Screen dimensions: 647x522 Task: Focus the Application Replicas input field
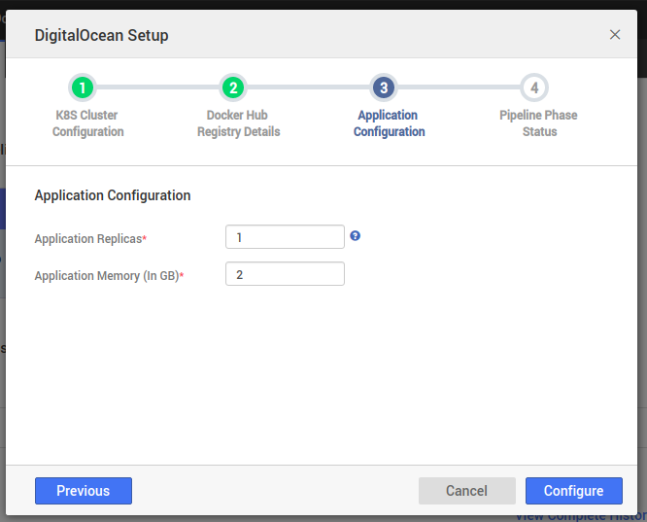(x=285, y=237)
